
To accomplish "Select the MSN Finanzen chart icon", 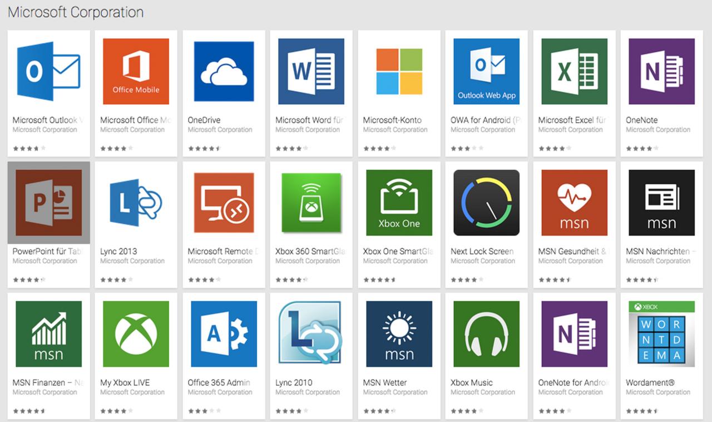I will pyautogui.click(x=49, y=334).
